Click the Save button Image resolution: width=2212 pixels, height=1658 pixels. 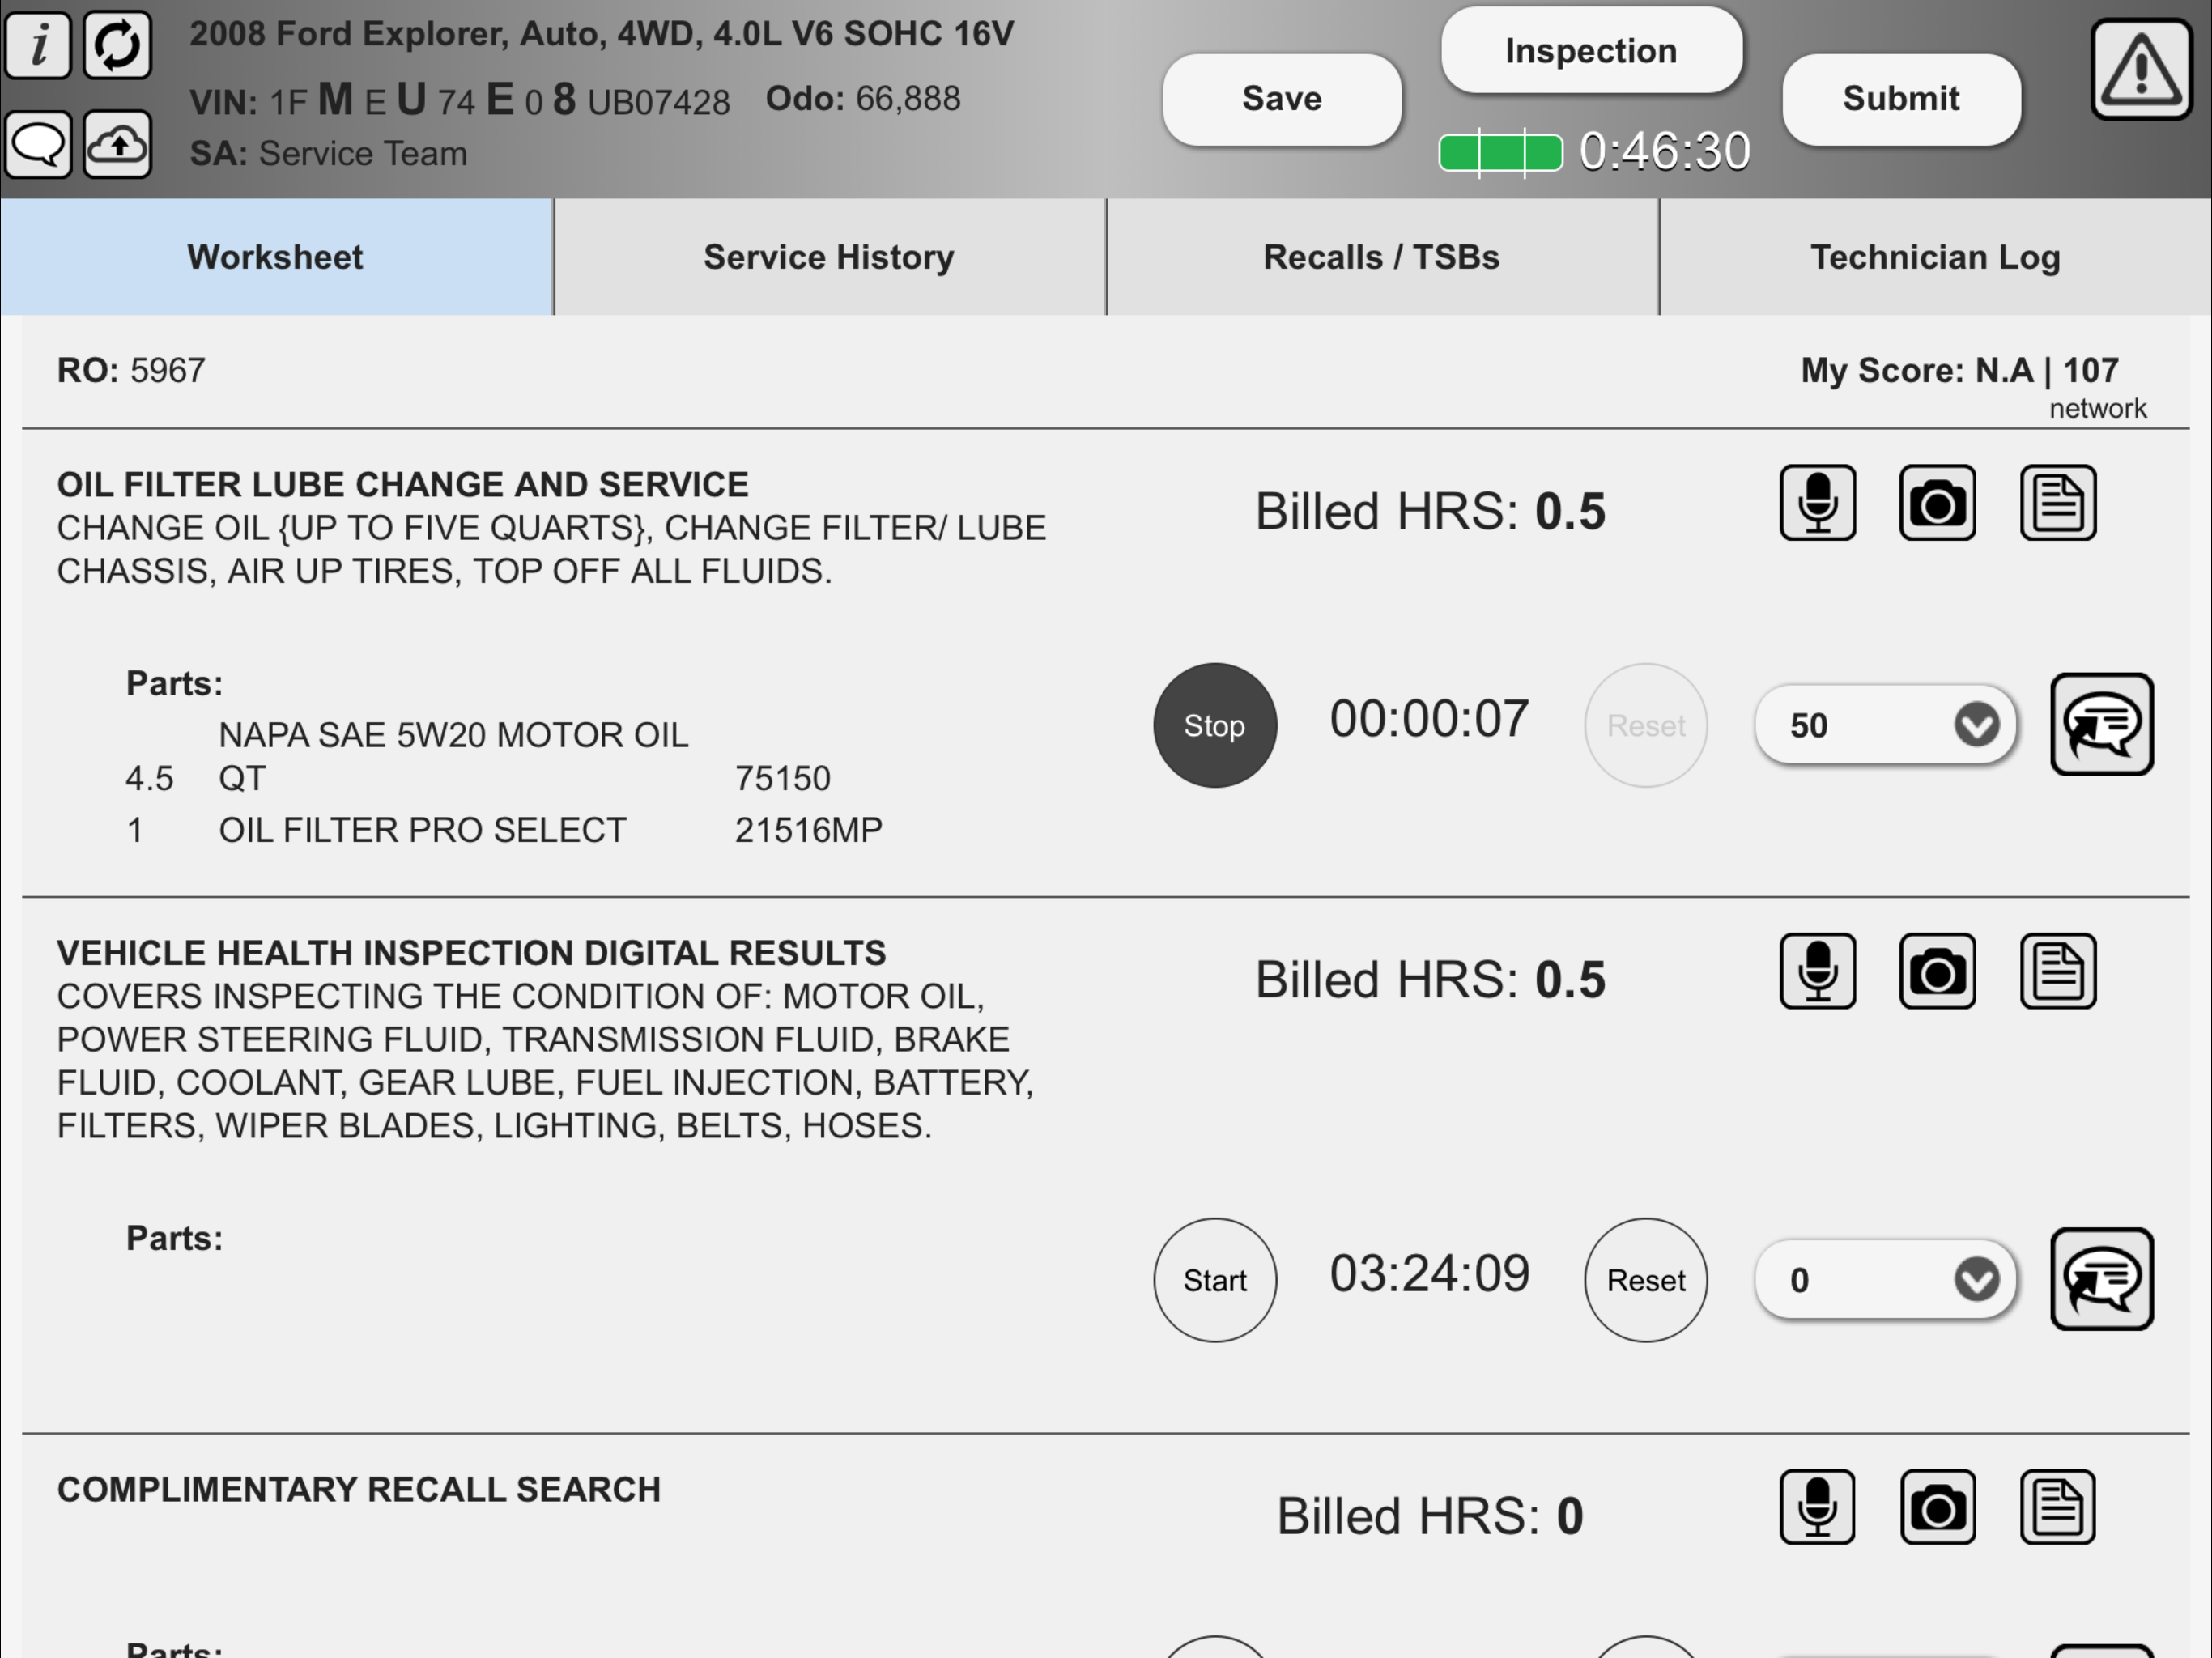point(1282,99)
